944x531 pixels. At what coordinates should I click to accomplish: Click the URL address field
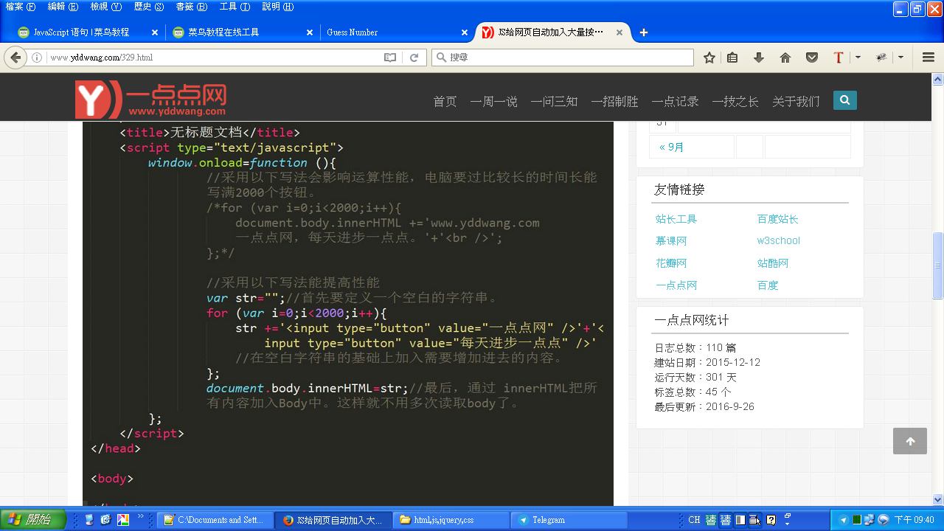pos(214,58)
